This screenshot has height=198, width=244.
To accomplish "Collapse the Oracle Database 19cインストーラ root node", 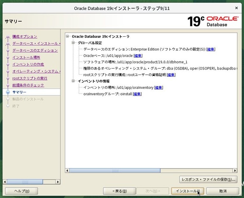I will coord(67,36).
